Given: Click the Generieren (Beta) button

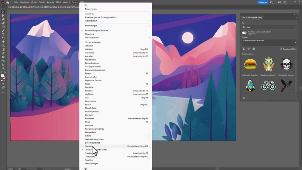Looking at the screenshot, I should (287, 49).
